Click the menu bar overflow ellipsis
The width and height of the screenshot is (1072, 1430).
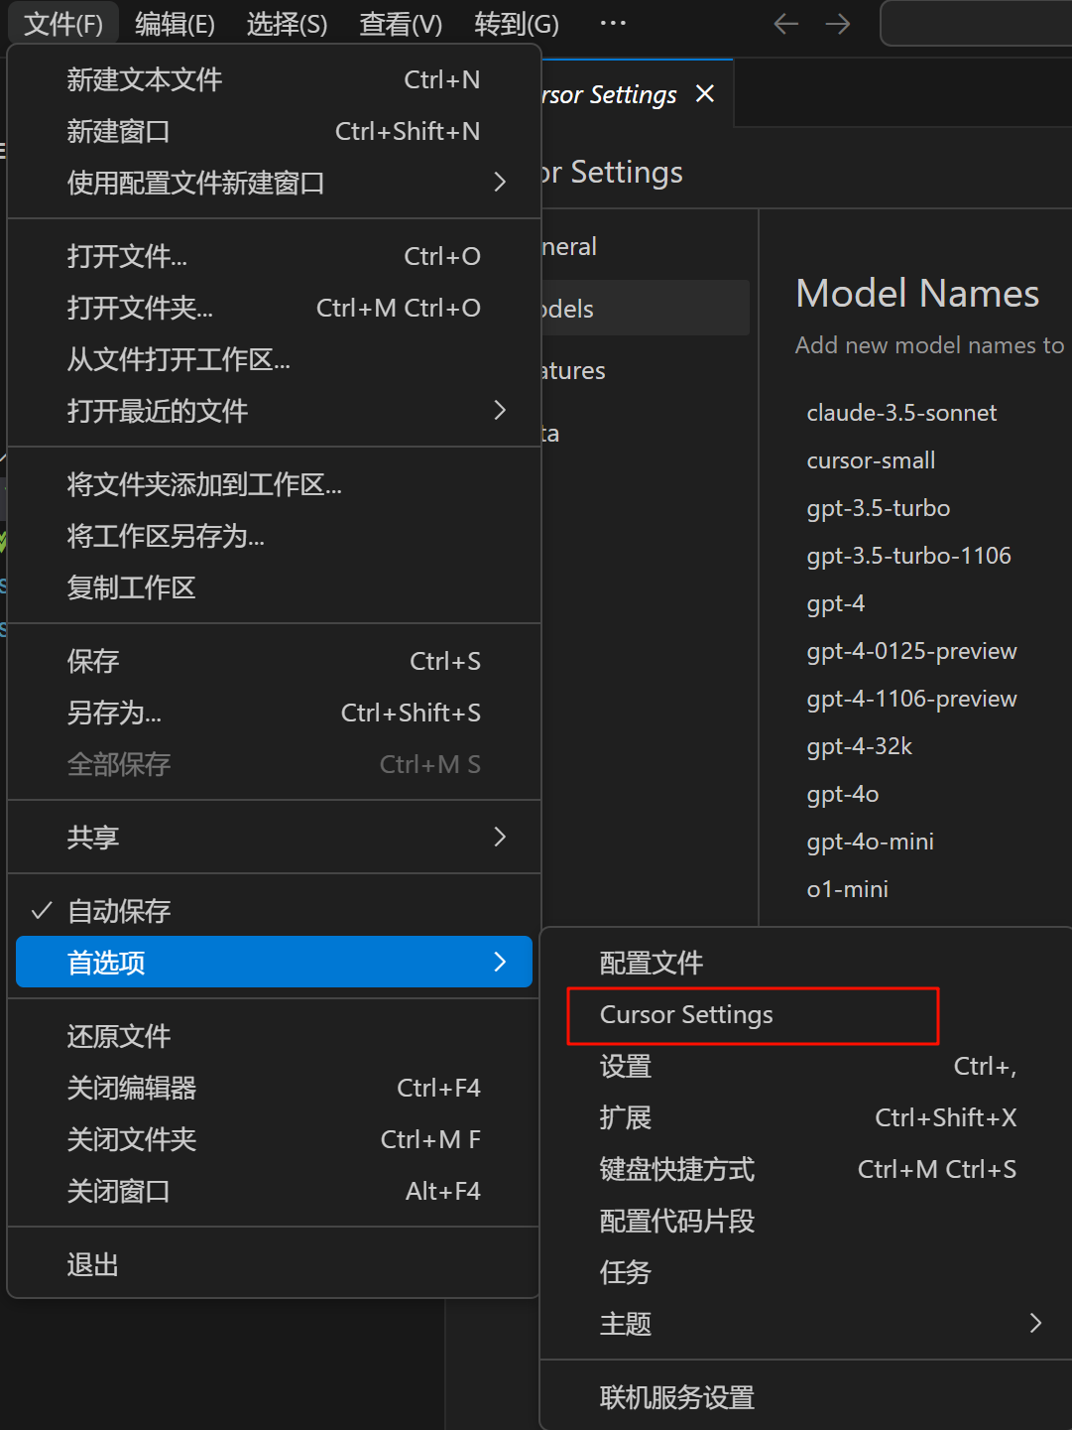tap(613, 23)
